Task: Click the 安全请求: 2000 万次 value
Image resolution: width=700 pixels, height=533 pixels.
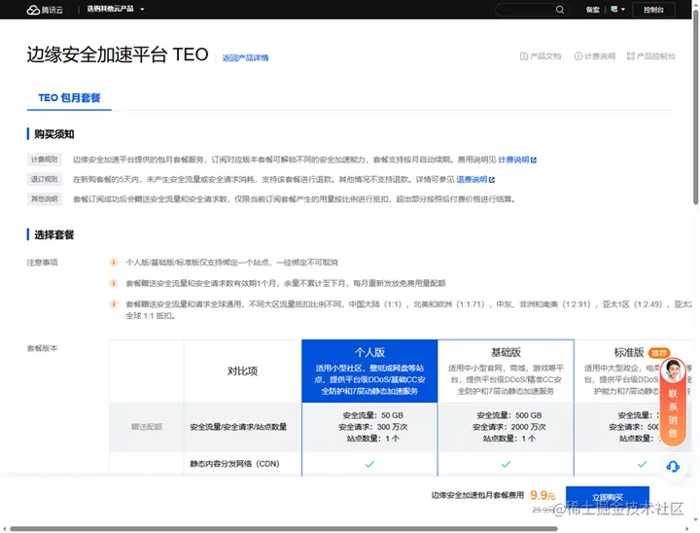Action: (x=508, y=427)
